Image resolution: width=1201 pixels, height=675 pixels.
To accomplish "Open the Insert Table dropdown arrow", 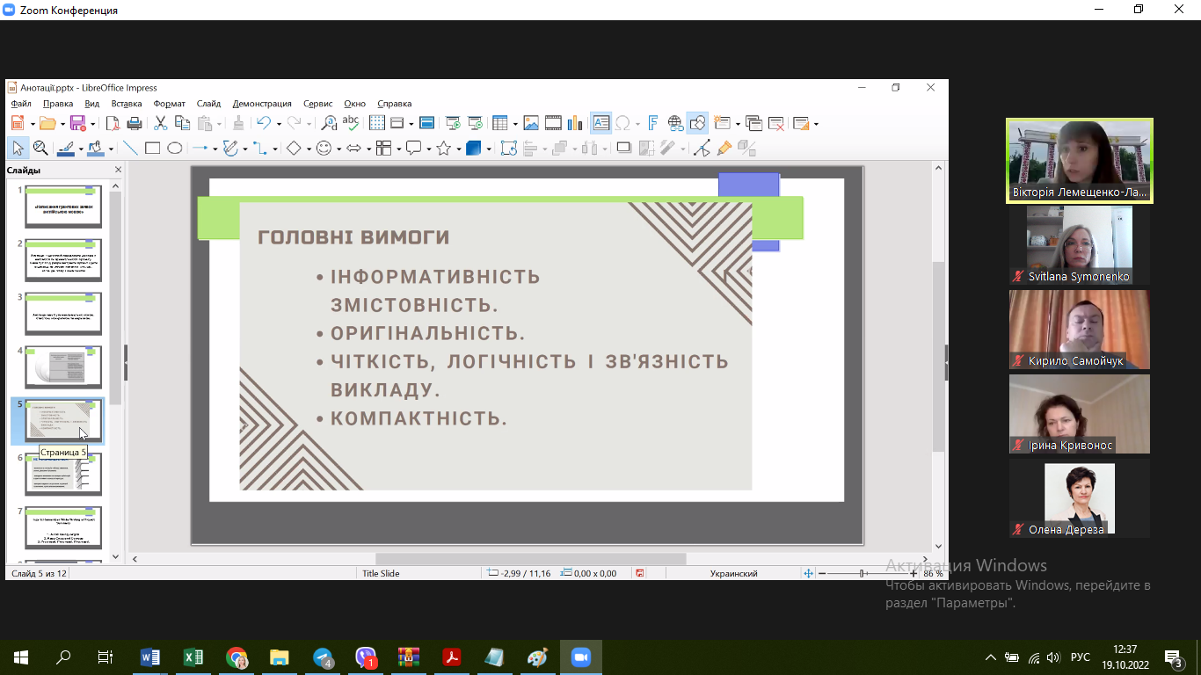I will [x=514, y=124].
